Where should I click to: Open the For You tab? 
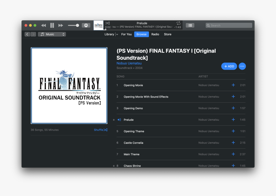(126, 34)
